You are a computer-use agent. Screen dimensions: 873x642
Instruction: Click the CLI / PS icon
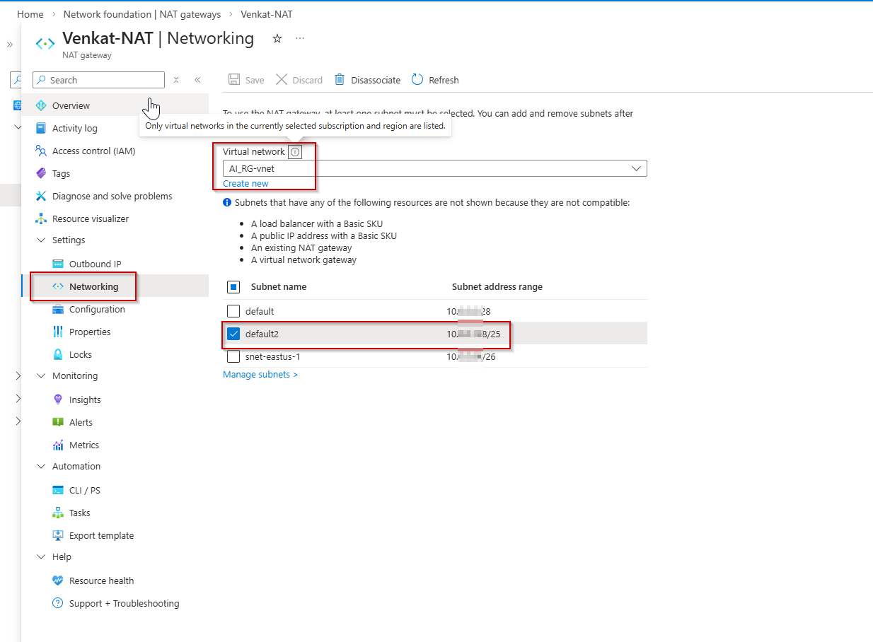click(57, 490)
